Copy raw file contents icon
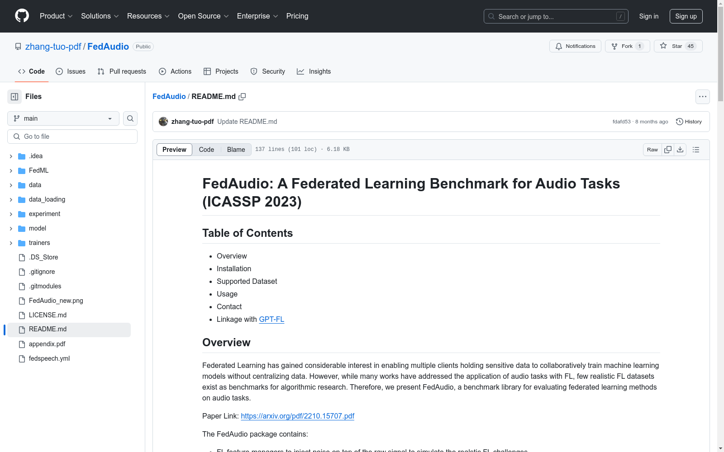 668,150
